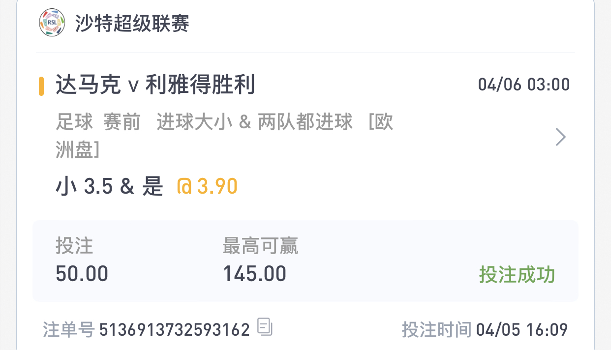Open the 沙特超级联赛 league name

(x=132, y=23)
